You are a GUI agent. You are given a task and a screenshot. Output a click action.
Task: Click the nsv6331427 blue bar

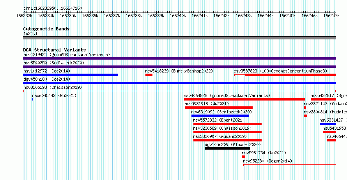point(328,124)
